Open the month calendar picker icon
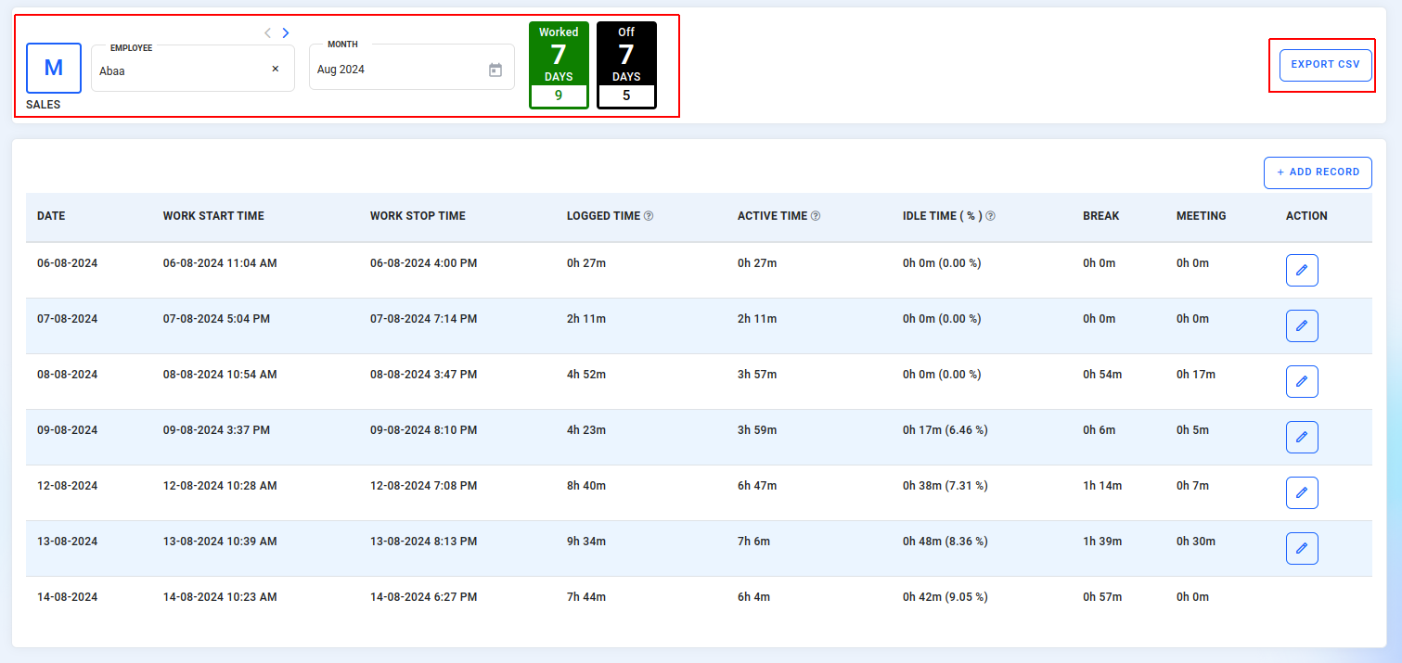The image size is (1402, 663). 495,70
